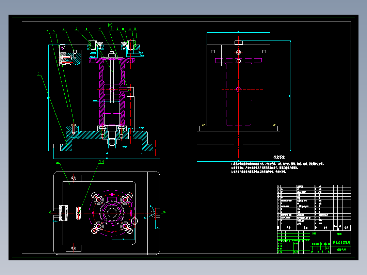Click the C-C section view label

(x=110, y=25)
